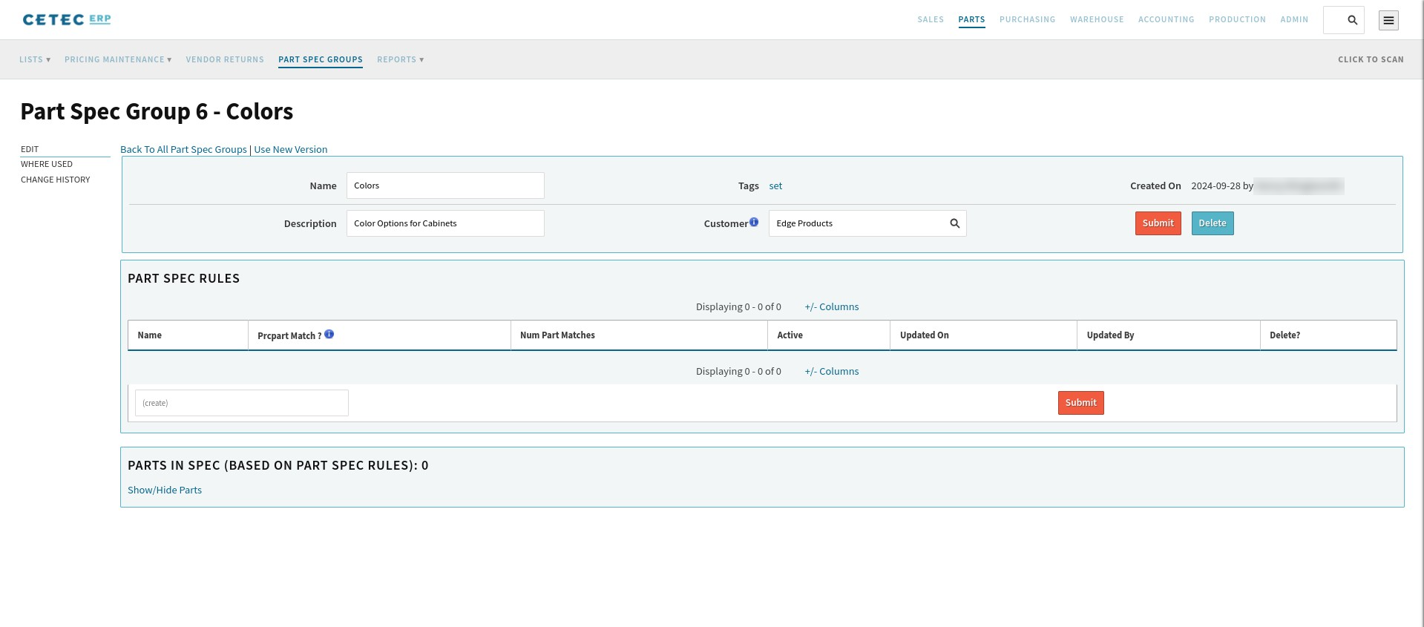Viewport: 1424px width, 627px height.
Task: Open upper +/- Columns link
Action: (832, 306)
